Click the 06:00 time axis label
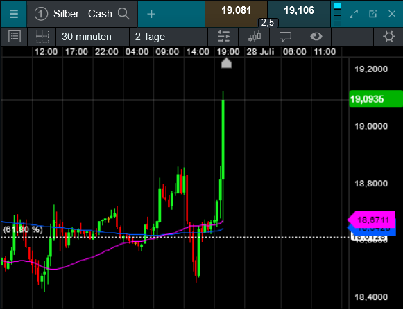403x309 pixels. pos(295,52)
